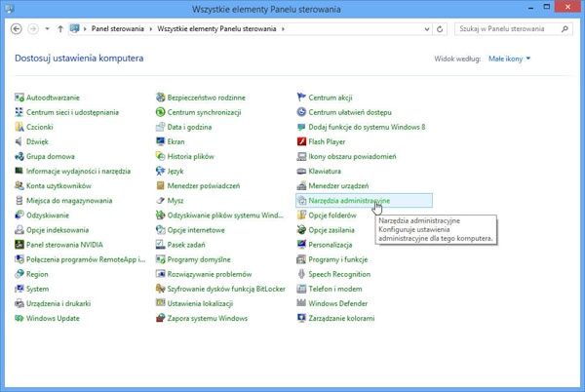This screenshot has width=585, height=392.
Task: Click the Flash Player icon
Action: pos(301,141)
